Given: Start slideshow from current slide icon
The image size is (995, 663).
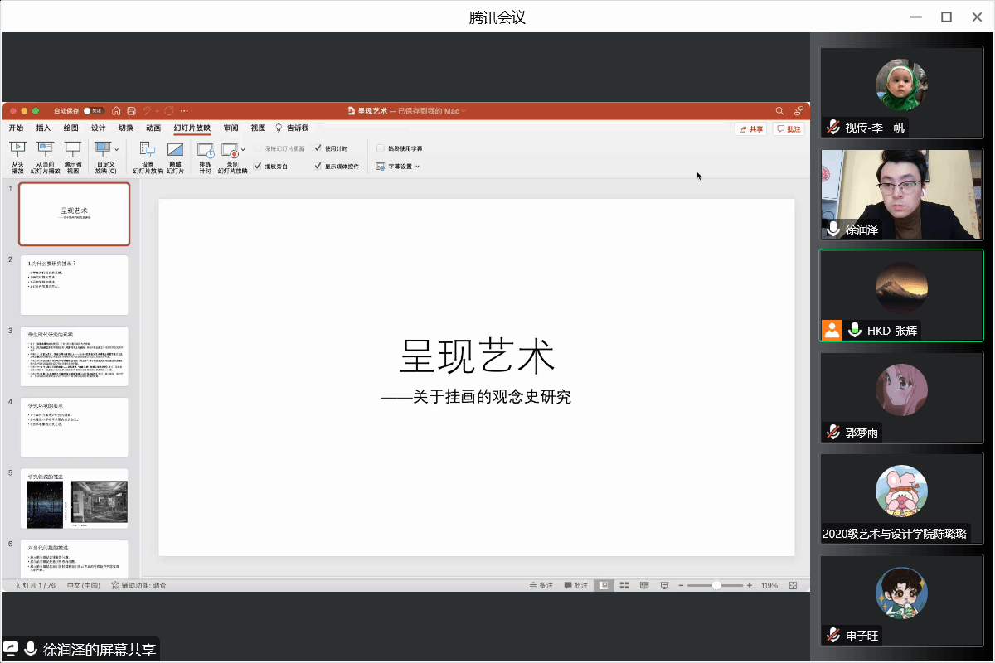Looking at the screenshot, I should [45, 150].
